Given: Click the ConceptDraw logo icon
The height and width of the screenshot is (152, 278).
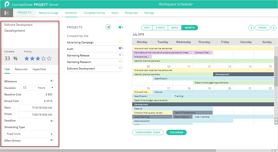Looking at the screenshot, I should point(7,4).
